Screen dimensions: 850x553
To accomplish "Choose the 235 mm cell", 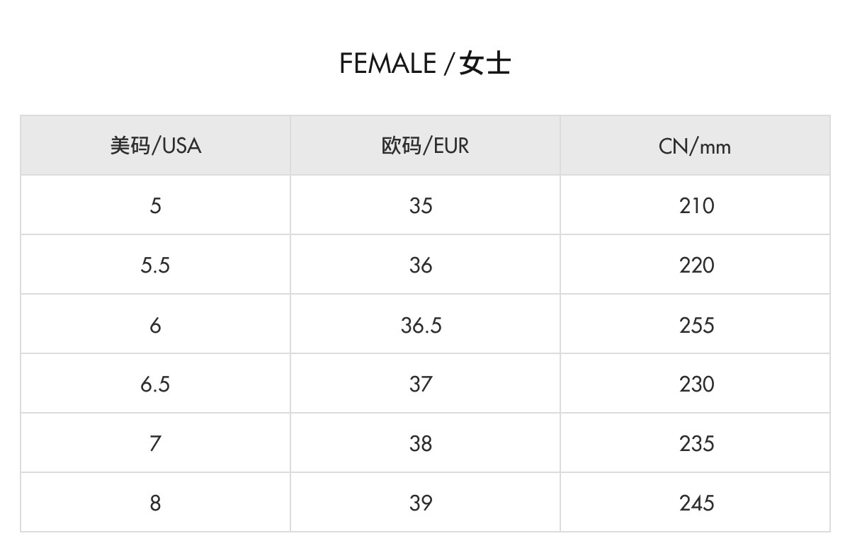I will [x=696, y=444].
